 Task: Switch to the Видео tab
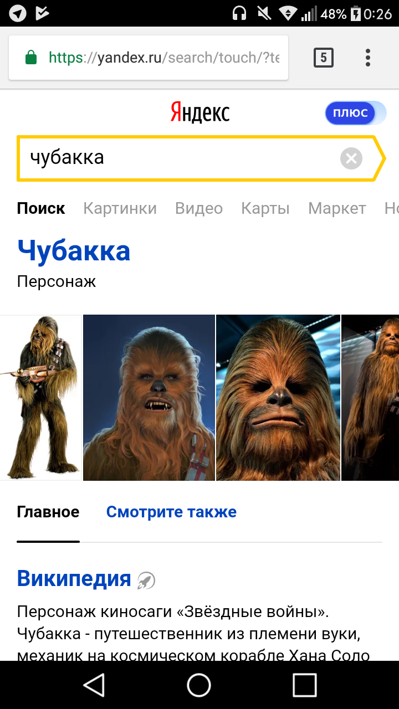[x=199, y=208]
